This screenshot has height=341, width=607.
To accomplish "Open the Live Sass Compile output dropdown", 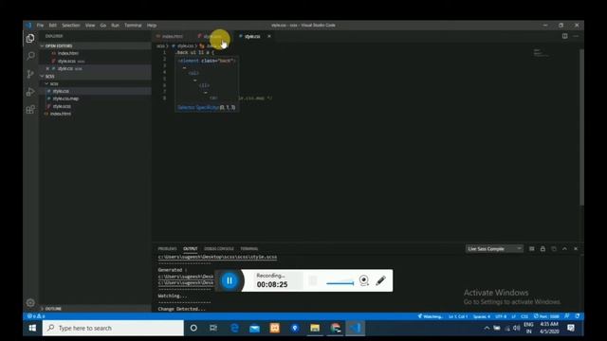I will click(494, 248).
